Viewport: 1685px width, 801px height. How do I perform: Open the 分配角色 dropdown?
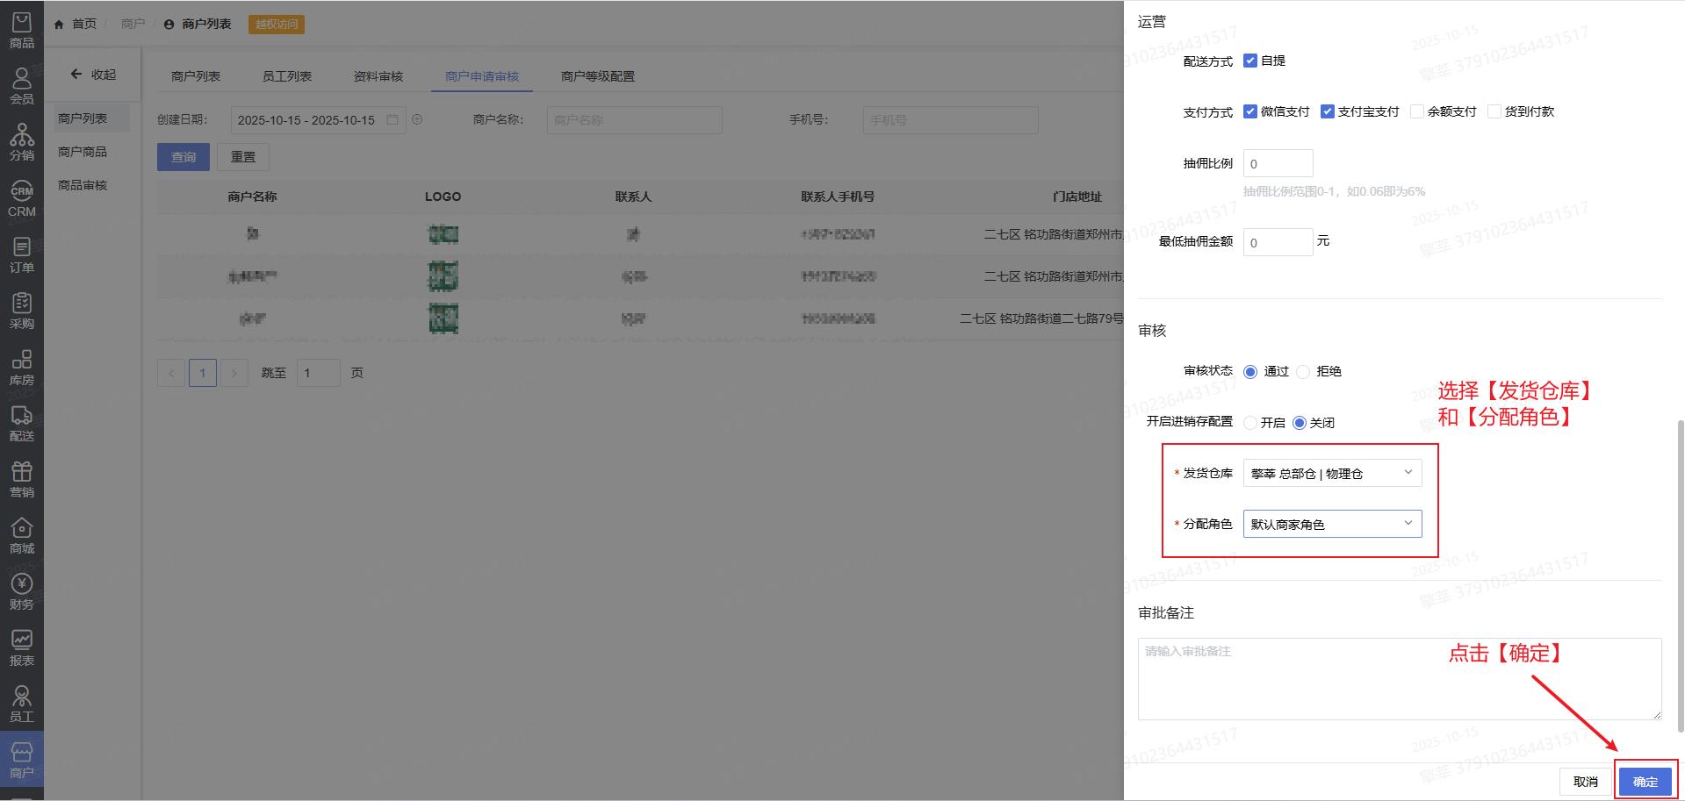1331,525
